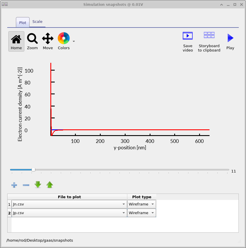Open the Colors wheel icon

pos(63,38)
